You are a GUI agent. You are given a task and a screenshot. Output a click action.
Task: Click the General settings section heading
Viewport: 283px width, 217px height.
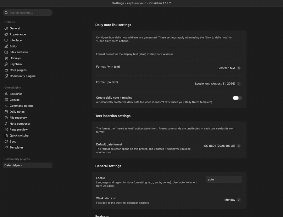coord(108,166)
